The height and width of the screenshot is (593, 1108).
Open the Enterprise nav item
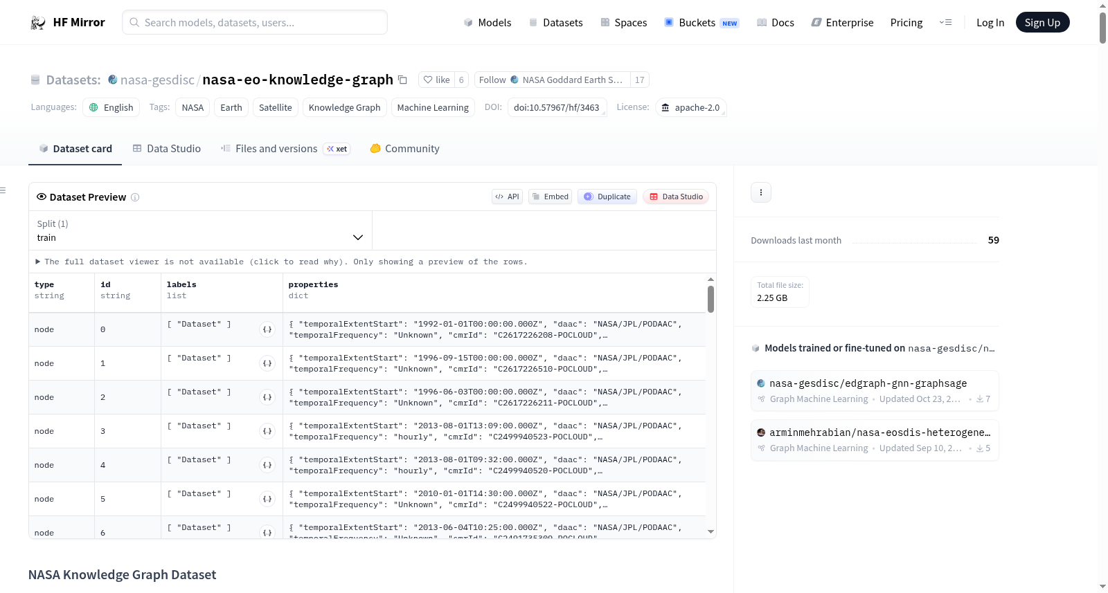tap(842, 22)
